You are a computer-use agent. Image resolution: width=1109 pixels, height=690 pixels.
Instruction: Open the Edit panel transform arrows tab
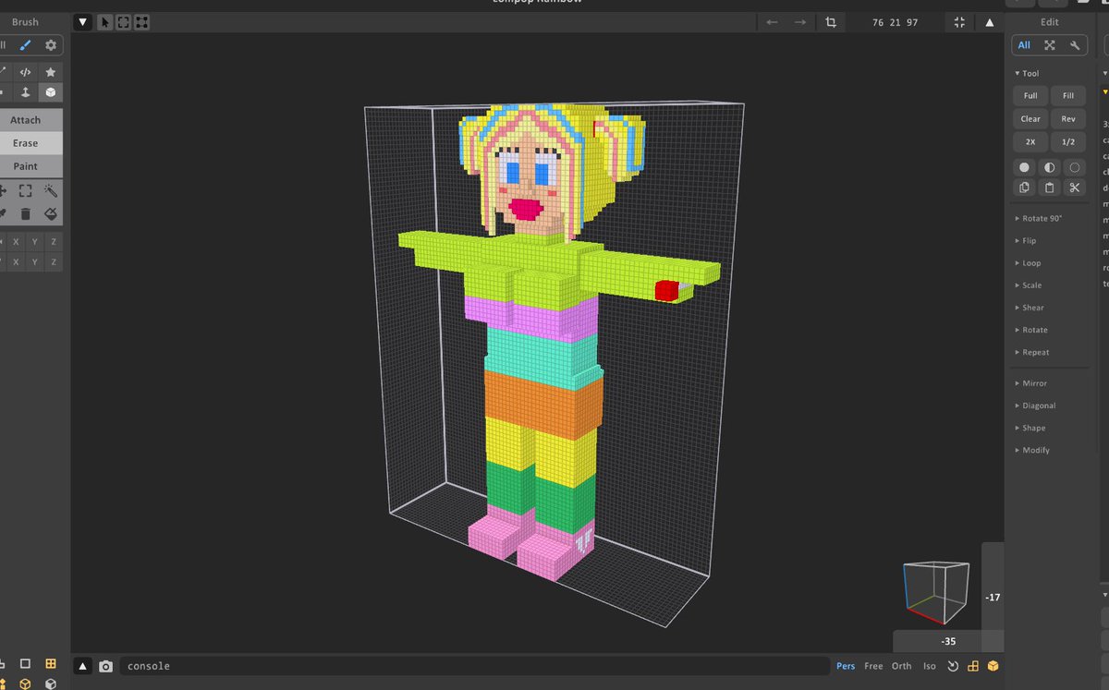pyautogui.click(x=1050, y=45)
